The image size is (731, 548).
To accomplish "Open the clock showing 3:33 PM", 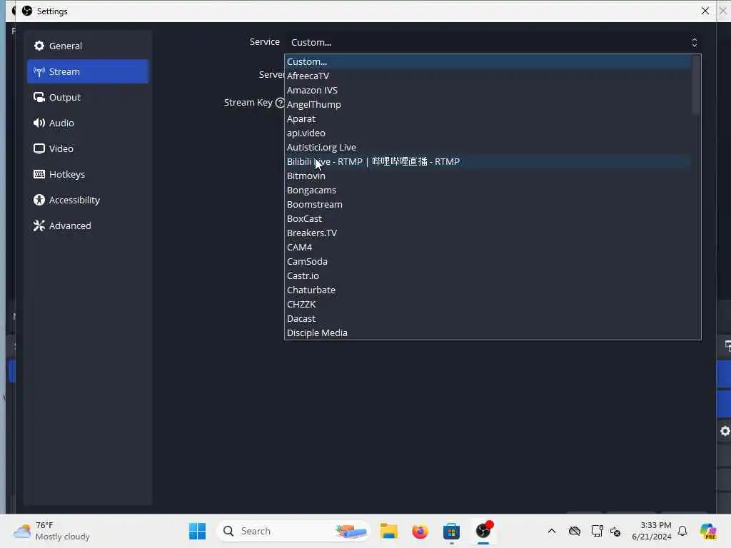I will 651,531.
